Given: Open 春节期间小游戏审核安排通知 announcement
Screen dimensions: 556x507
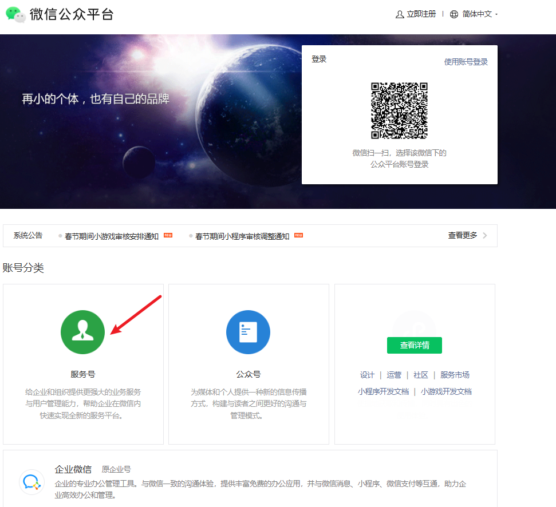Looking at the screenshot, I should coord(112,236).
